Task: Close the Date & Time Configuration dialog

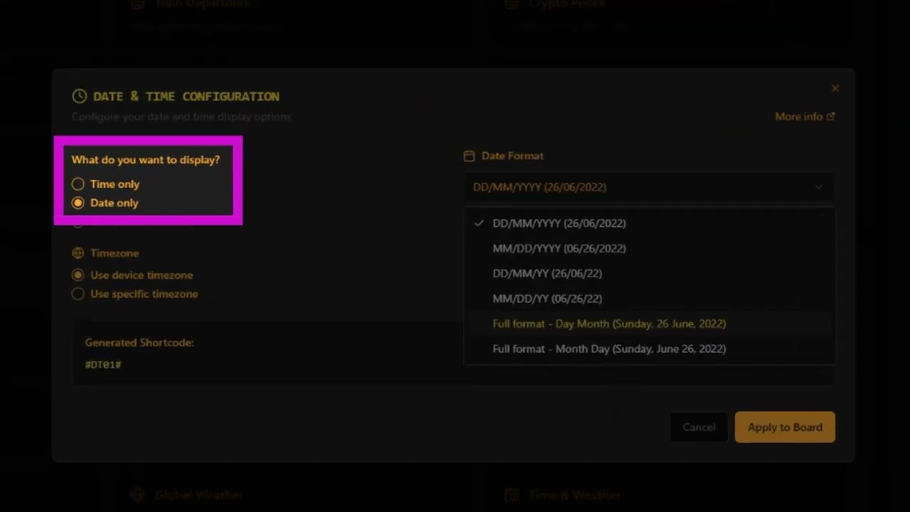Action: coord(835,88)
